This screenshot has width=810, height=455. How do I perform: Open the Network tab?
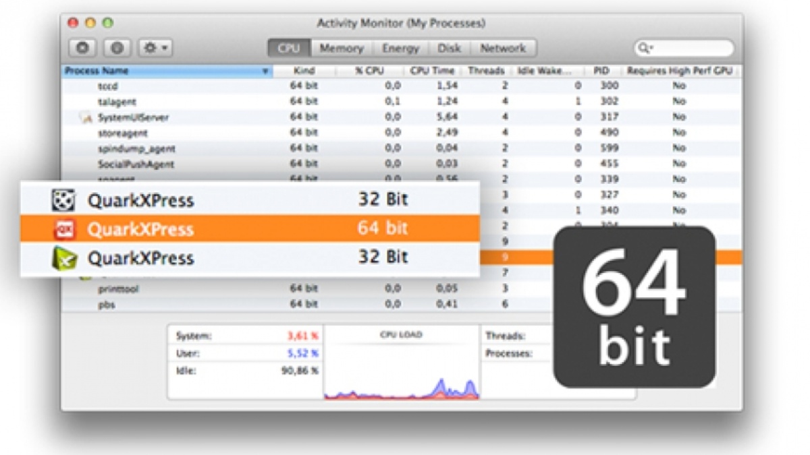coord(503,48)
